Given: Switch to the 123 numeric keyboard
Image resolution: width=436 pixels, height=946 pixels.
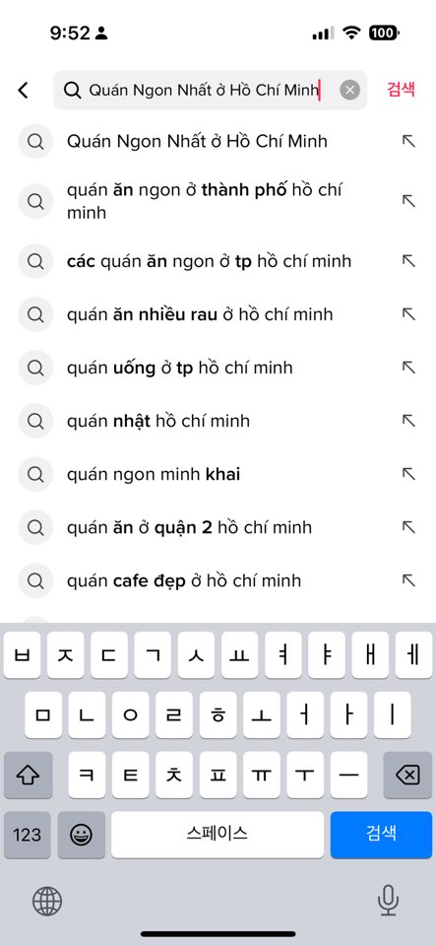Looking at the screenshot, I should tap(28, 835).
